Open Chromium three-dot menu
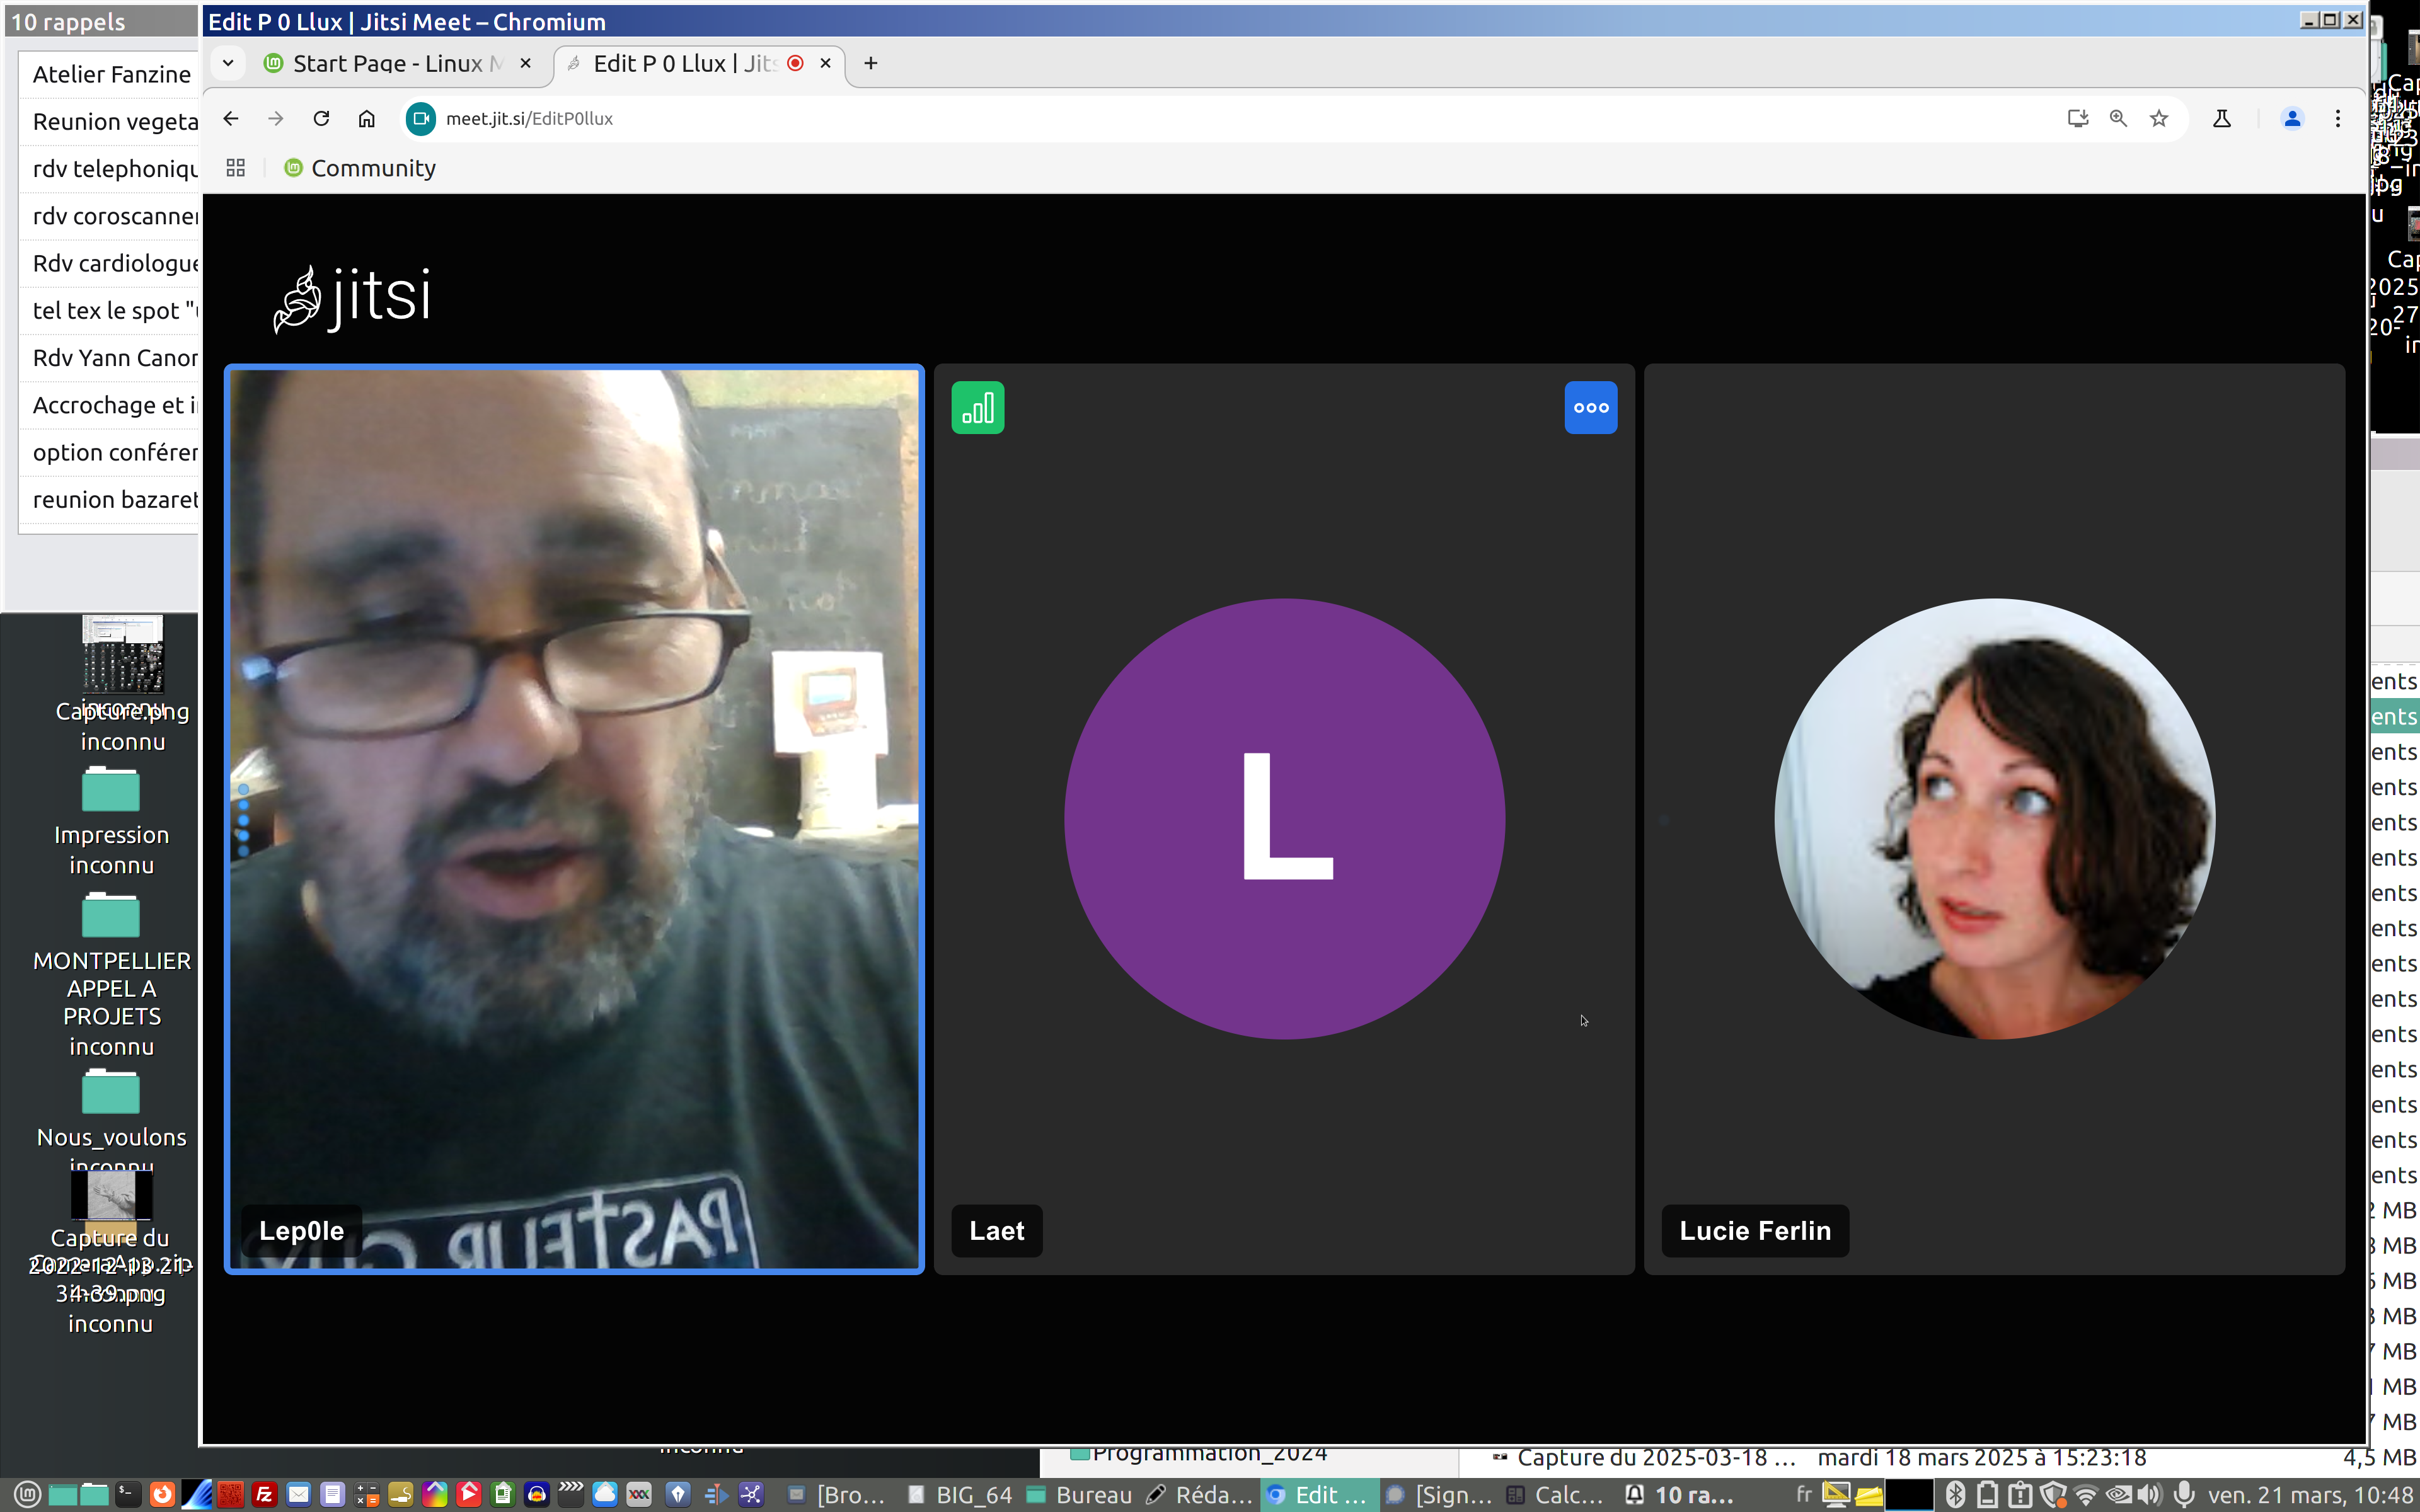This screenshot has width=2420, height=1512. (x=2337, y=119)
